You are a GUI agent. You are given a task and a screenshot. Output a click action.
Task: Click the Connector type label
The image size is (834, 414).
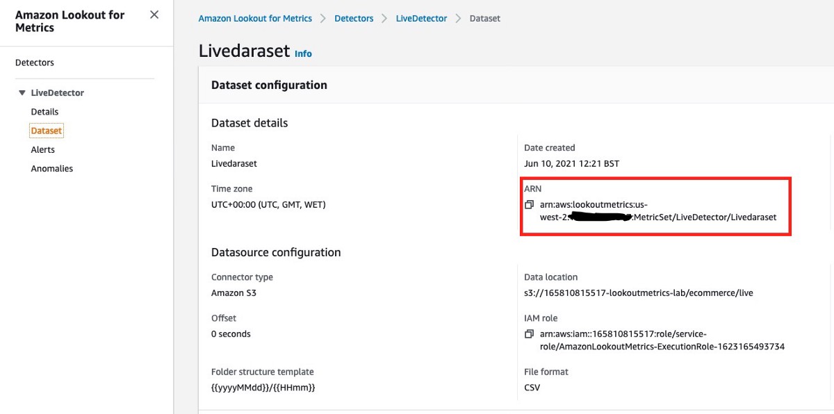point(242,277)
